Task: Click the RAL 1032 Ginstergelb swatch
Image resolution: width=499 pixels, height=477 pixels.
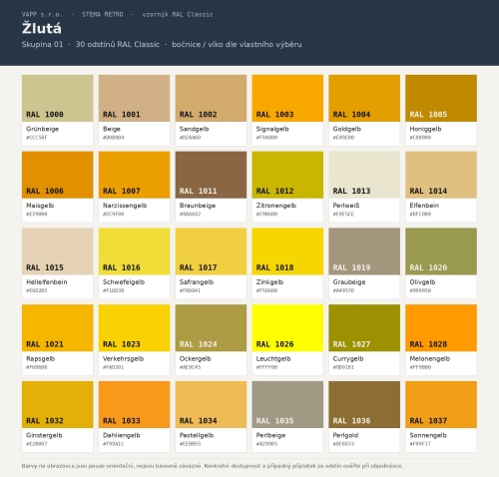Action: pos(58,416)
